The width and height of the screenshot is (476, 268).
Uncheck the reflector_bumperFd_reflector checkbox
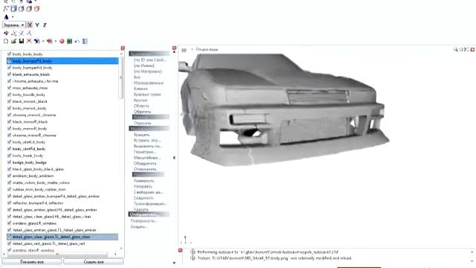(x=9, y=202)
